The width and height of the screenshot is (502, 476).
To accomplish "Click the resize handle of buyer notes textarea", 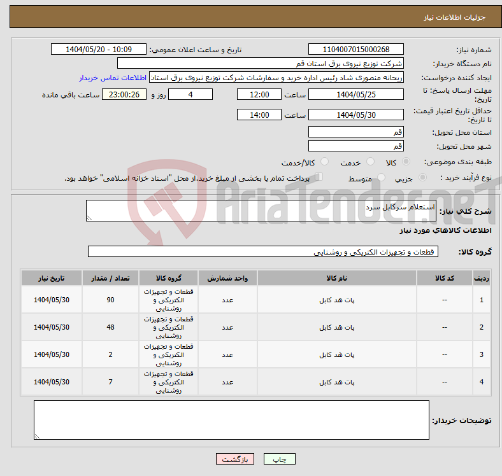I will point(37,437).
